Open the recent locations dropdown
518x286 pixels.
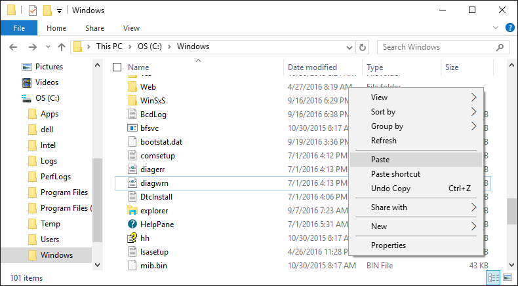pyautogui.click(x=49, y=47)
